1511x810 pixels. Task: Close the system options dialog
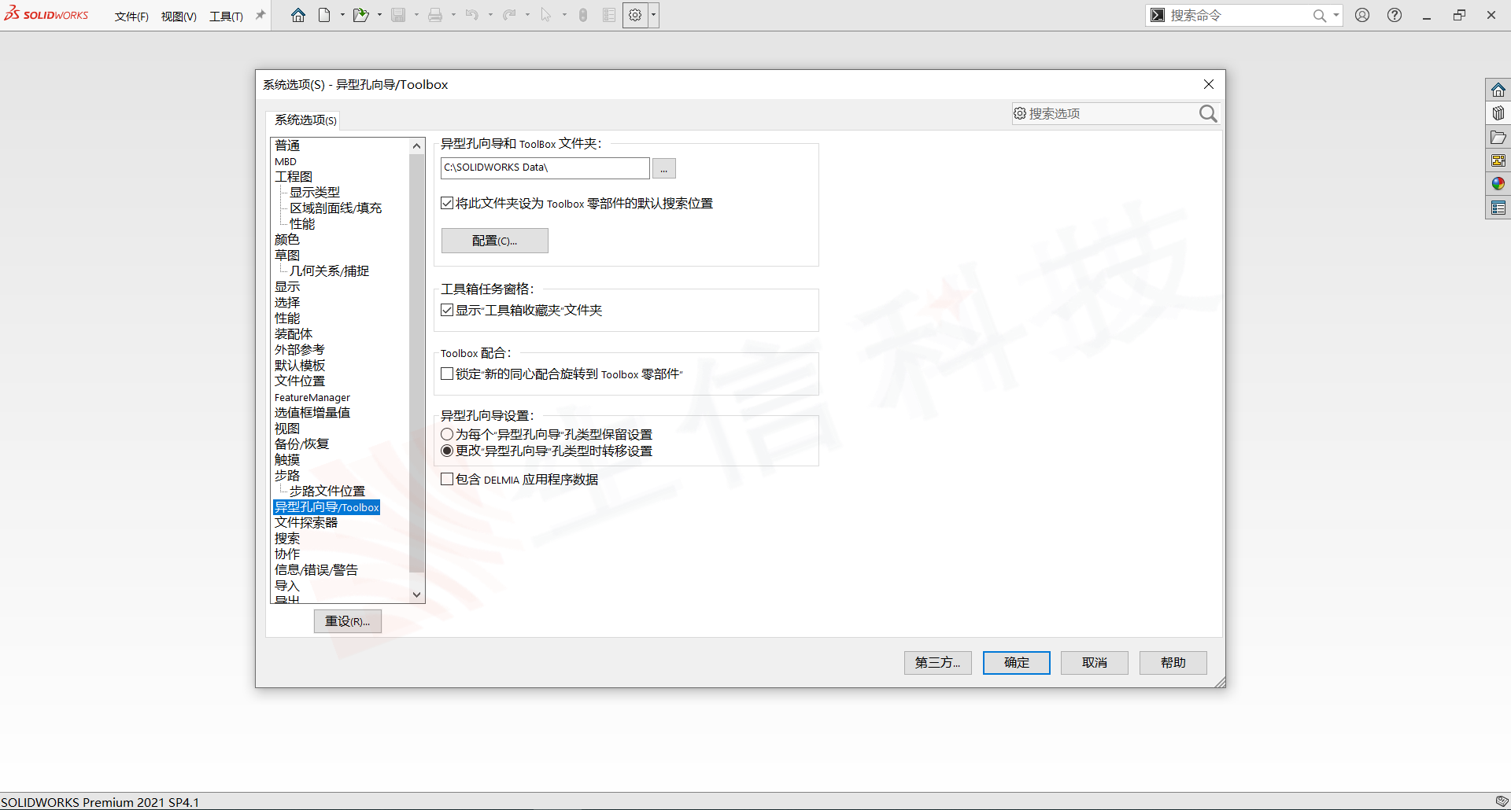[1209, 84]
